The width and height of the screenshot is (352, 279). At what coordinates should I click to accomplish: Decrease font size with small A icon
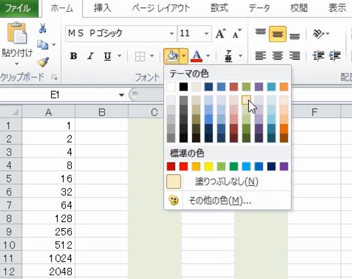(x=237, y=34)
